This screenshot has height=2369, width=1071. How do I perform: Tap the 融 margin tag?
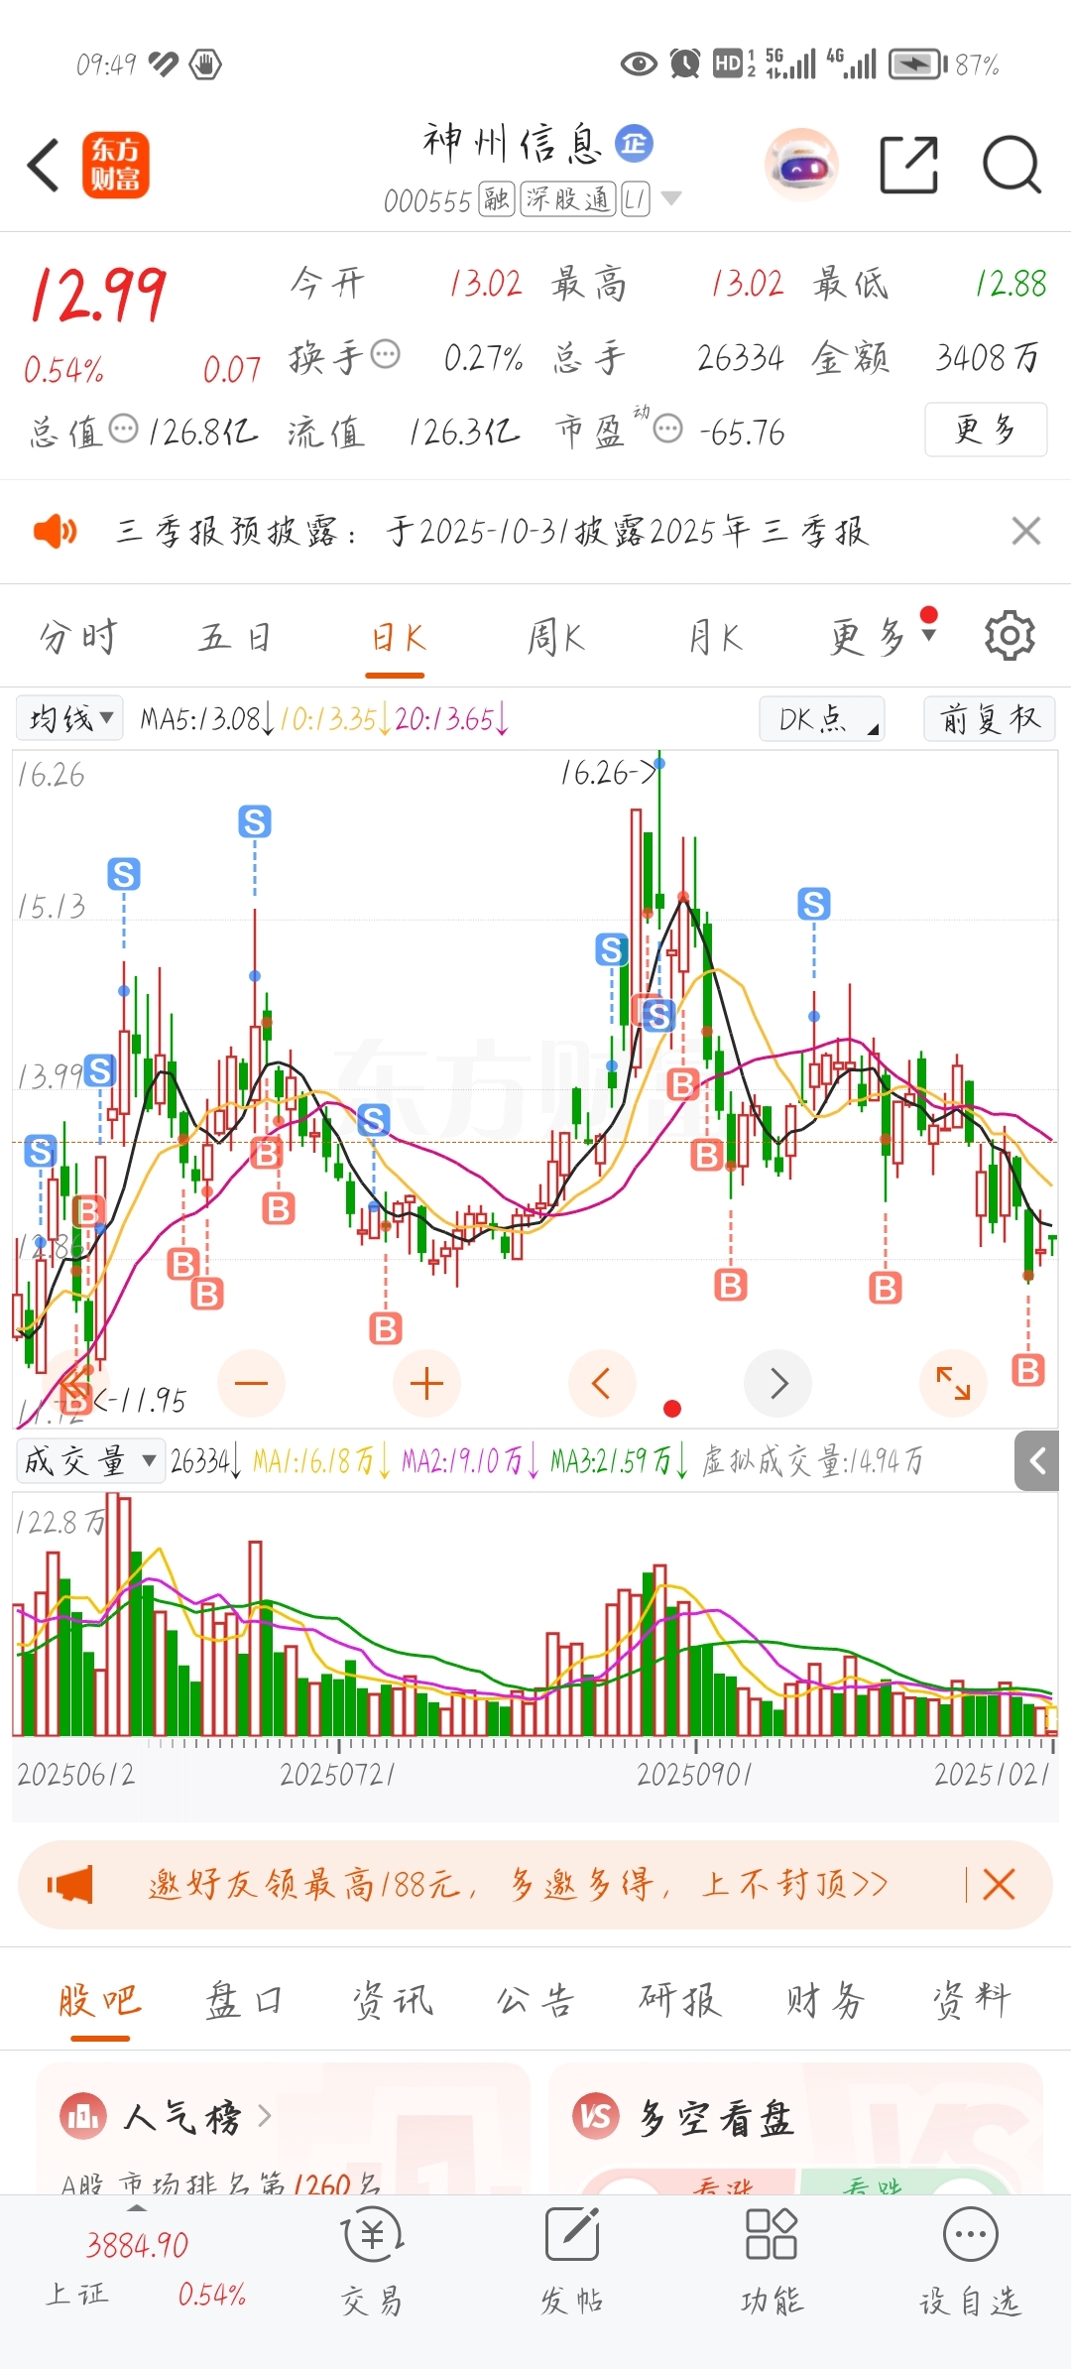pos(496,199)
